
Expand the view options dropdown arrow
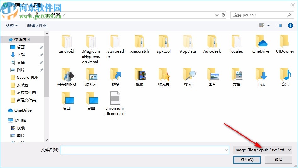268,26
